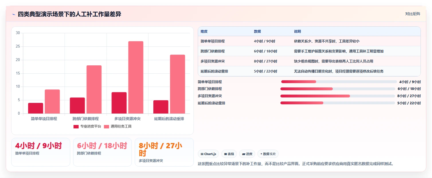Click the chart x-axis label 延期后的滚动重排
This screenshot has height=178, width=432.
click(169, 119)
